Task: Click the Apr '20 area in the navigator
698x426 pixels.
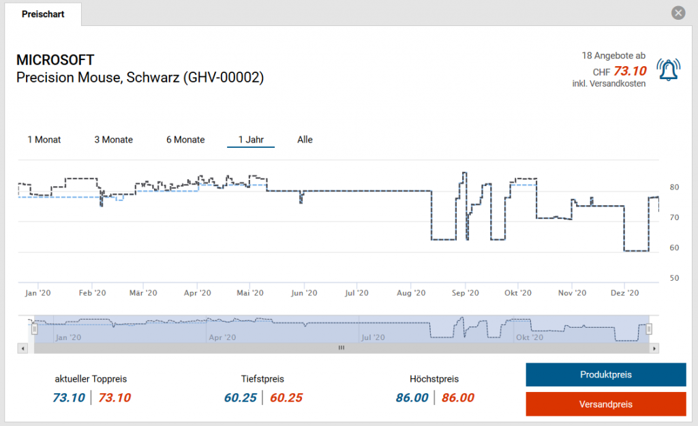Action: [x=223, y=337]
